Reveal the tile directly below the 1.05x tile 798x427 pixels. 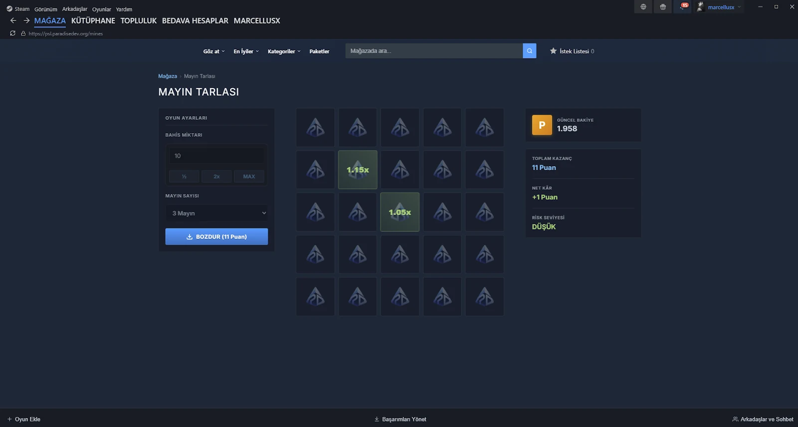coord(400,254)
